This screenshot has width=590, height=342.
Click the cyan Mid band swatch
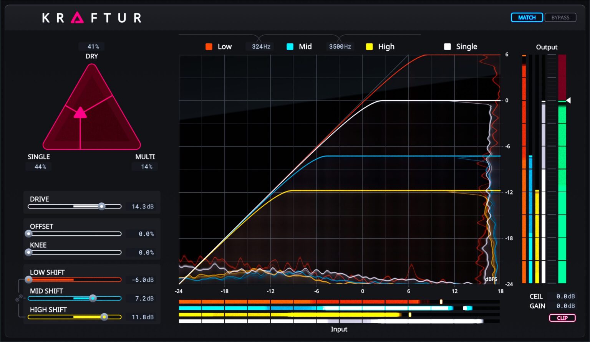click(x=290, y=47)
